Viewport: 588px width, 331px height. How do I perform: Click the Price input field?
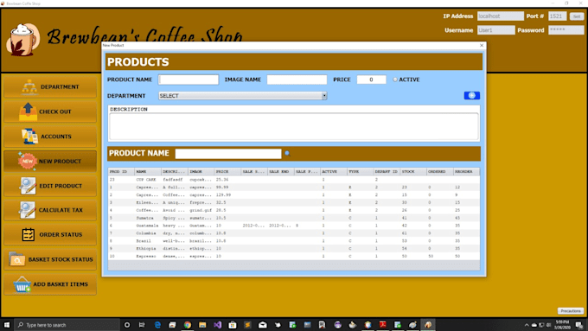pyautogui.click(x=371, y=80)
